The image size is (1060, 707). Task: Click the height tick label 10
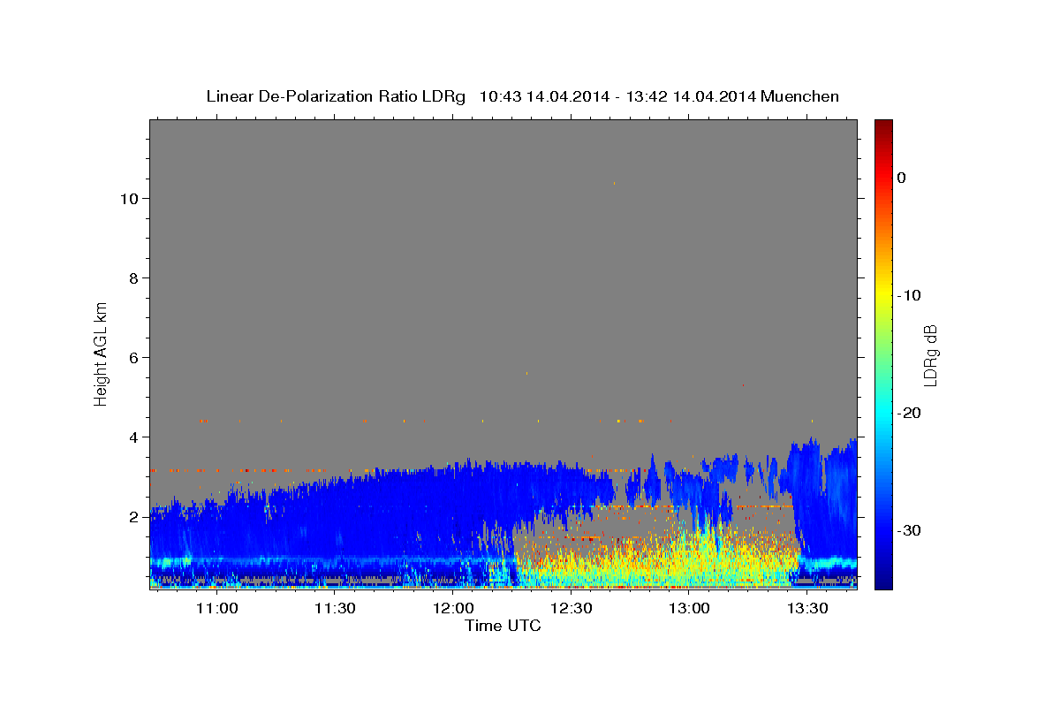click(x=129, y=199)
